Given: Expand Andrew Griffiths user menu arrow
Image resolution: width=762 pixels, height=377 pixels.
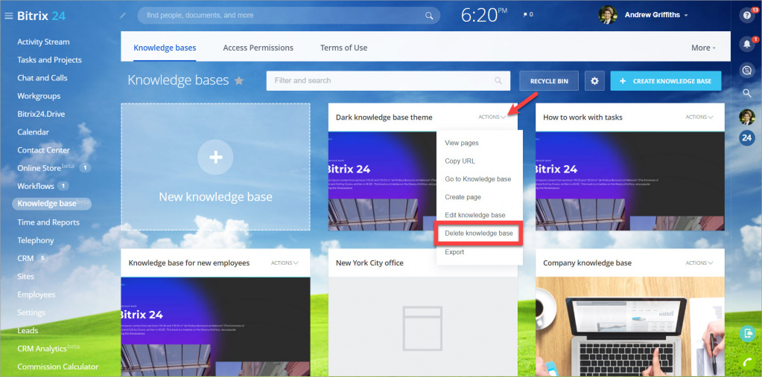Looking at the screenshot, I should point(686,16).
